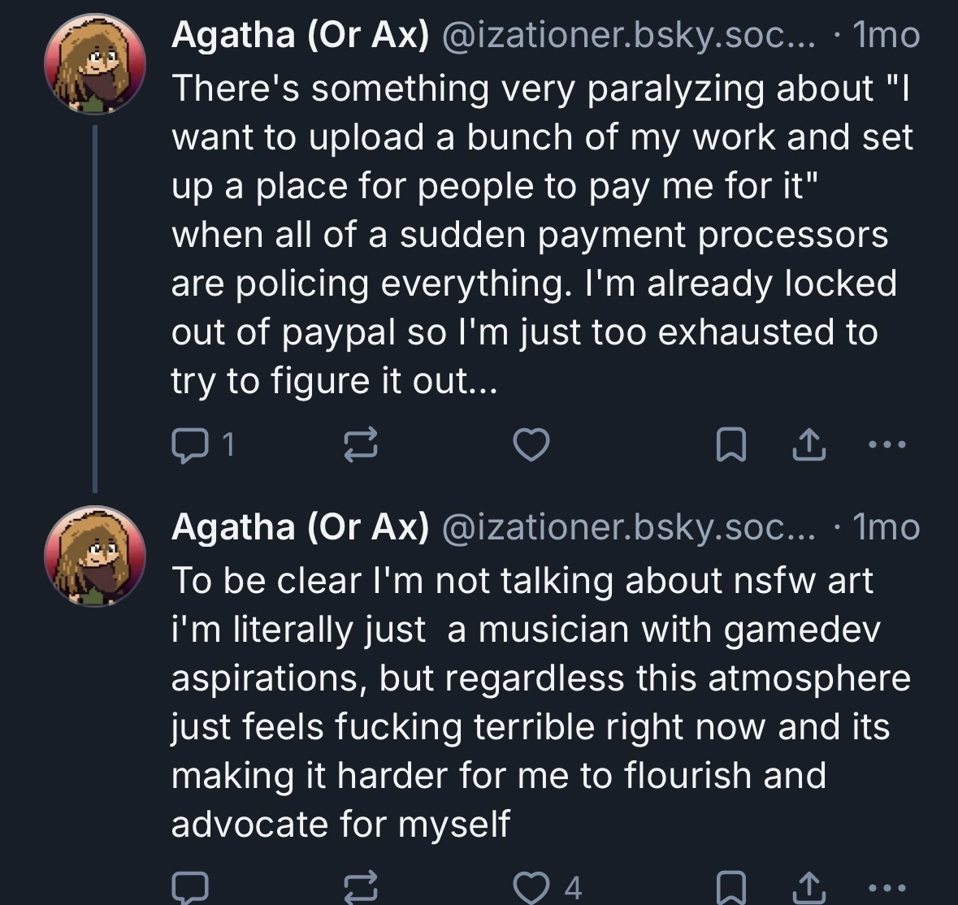
Task: Open @izationer.bsky.soc handle in the second post
Action: [628, 527]
